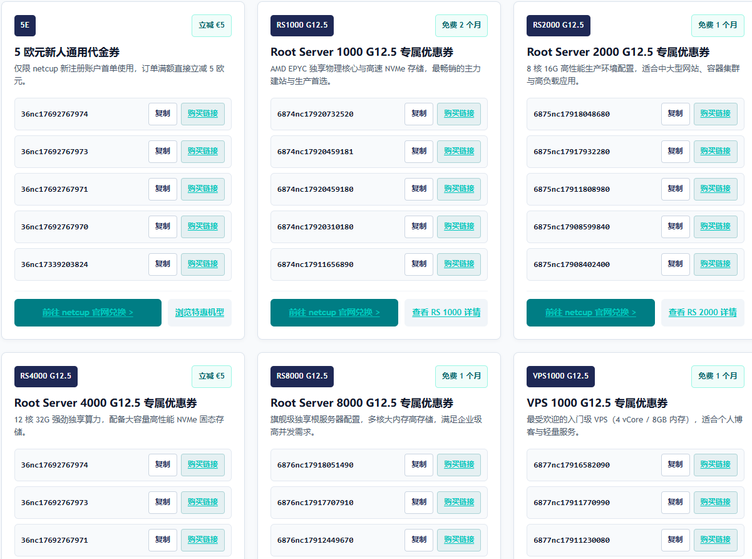Copy coupon code 6877nc17916582090
The width and height of the screenshot is (752, 559).
(676, 465)
